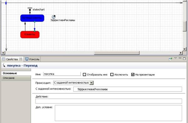The image size is (188, 123).
Task: Open the Описание properties section
Action: click(16, 78)
